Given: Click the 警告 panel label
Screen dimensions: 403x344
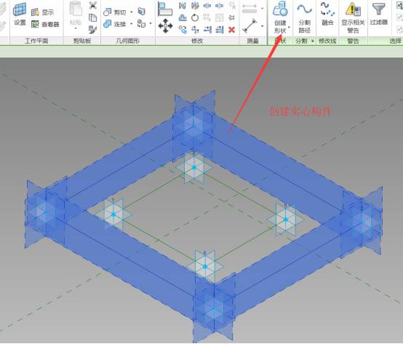Looking at the screenshot, I should 353,41.
